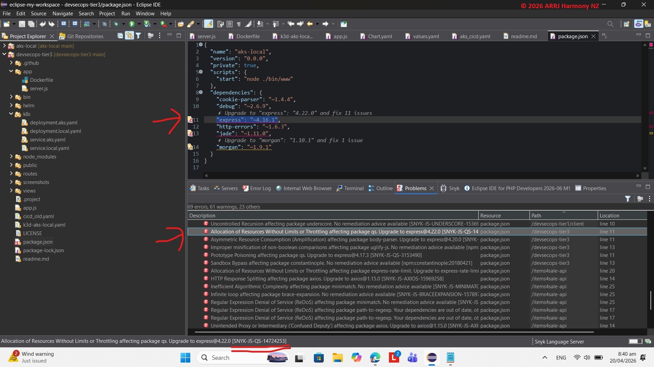Collapse the dependencies block fold marker
The width and height of the screenshot is (654, 367).
coord(201,92)
